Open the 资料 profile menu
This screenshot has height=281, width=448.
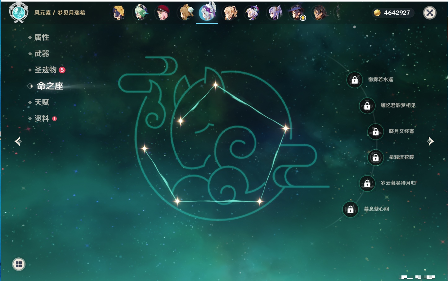42,118
